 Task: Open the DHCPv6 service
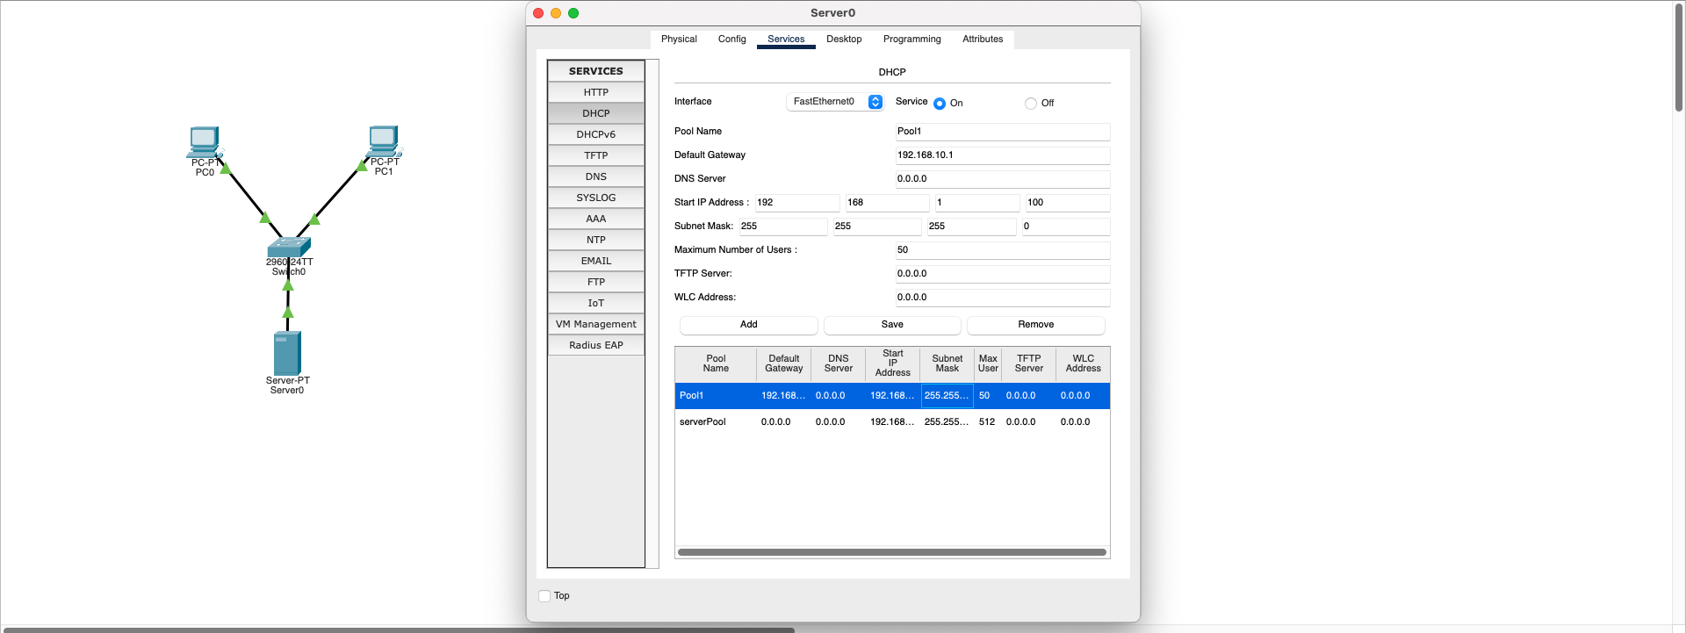click(x=596, y=134)
